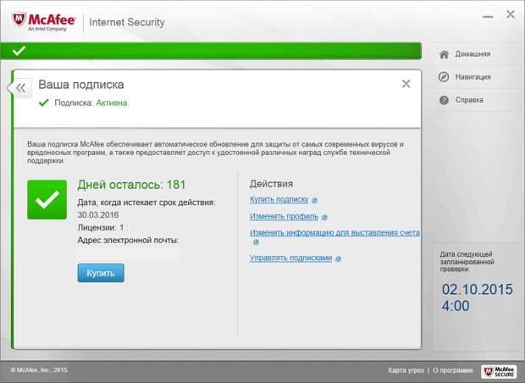Click the Навигация compass icon

pos(444,77)
